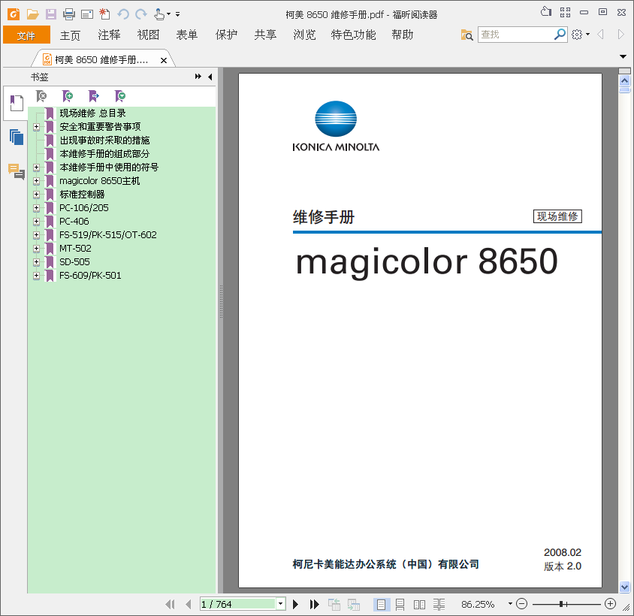The image size is (634, 616).
Task: Click the Foxit Reader app logo icon
Action: click(x=14, y=14)
